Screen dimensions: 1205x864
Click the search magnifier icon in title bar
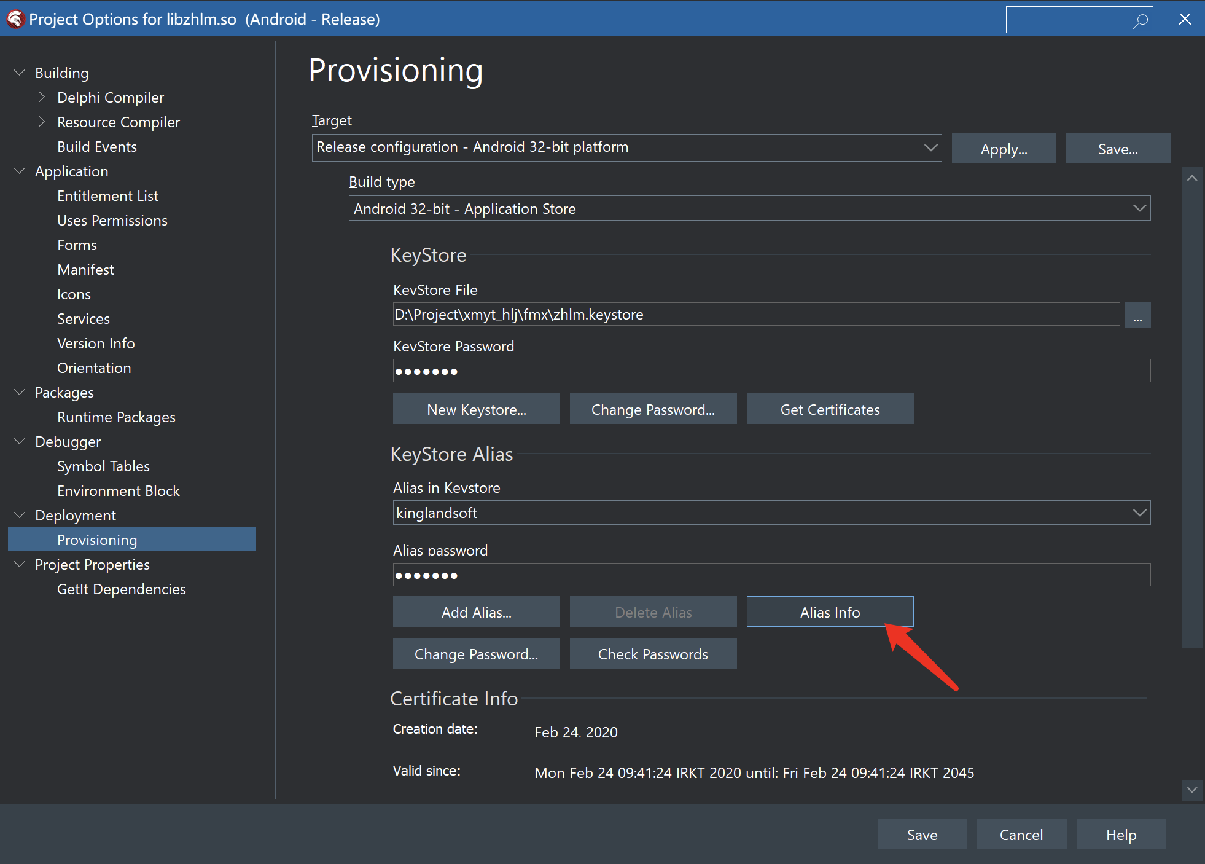pyautogui.click(x=1141, y=20)
